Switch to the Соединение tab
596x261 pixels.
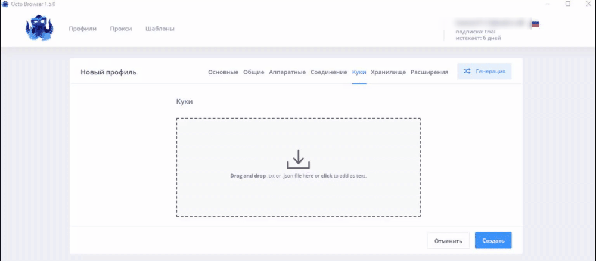[329, 72]
